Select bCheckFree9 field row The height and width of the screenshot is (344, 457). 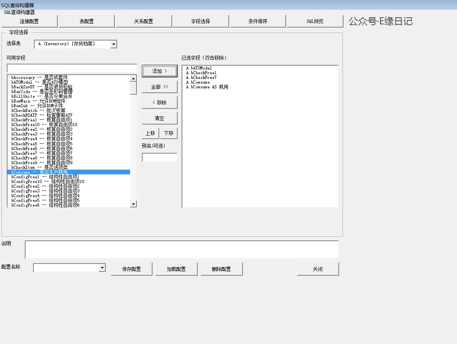(x=68, y=163)
